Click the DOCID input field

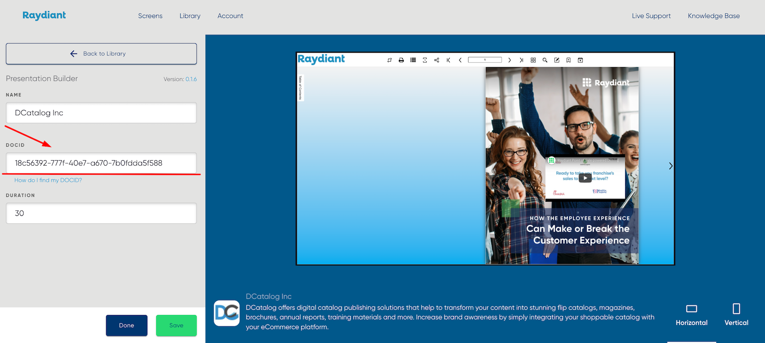(101, 163)
